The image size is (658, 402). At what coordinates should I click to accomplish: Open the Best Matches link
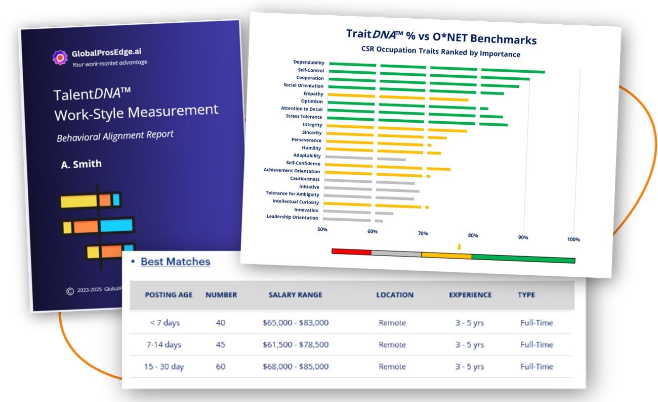175,262
